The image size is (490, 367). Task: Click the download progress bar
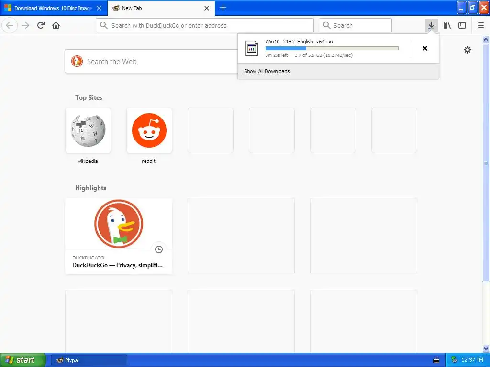click(x=332, y=48)
